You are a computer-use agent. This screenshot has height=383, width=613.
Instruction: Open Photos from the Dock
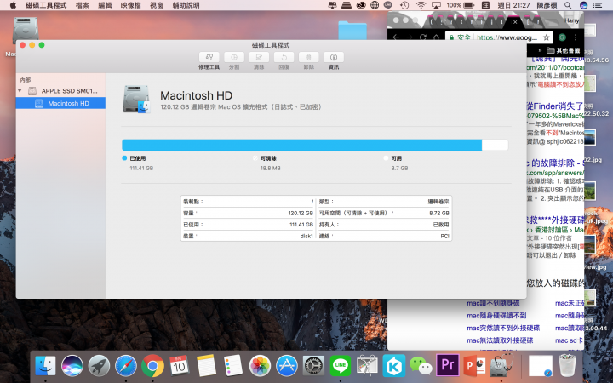[x=260, y=366]
